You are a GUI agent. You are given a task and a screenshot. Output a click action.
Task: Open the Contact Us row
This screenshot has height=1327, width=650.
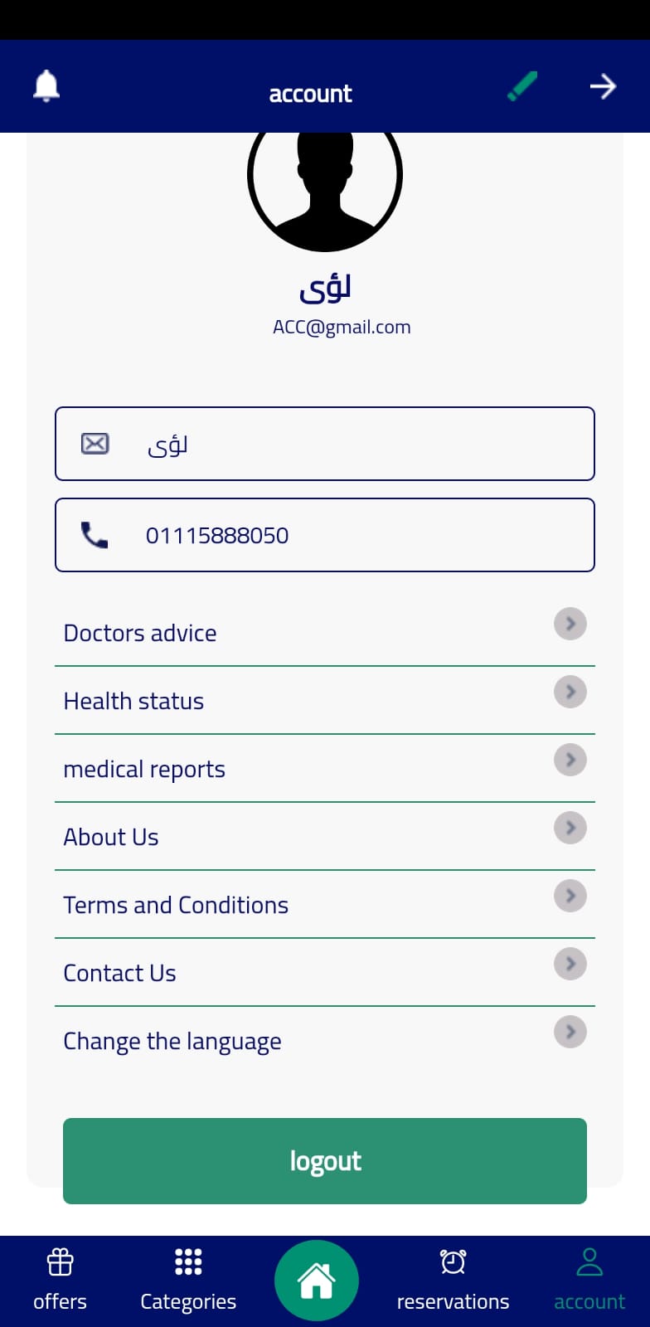[x=120, y=973]
